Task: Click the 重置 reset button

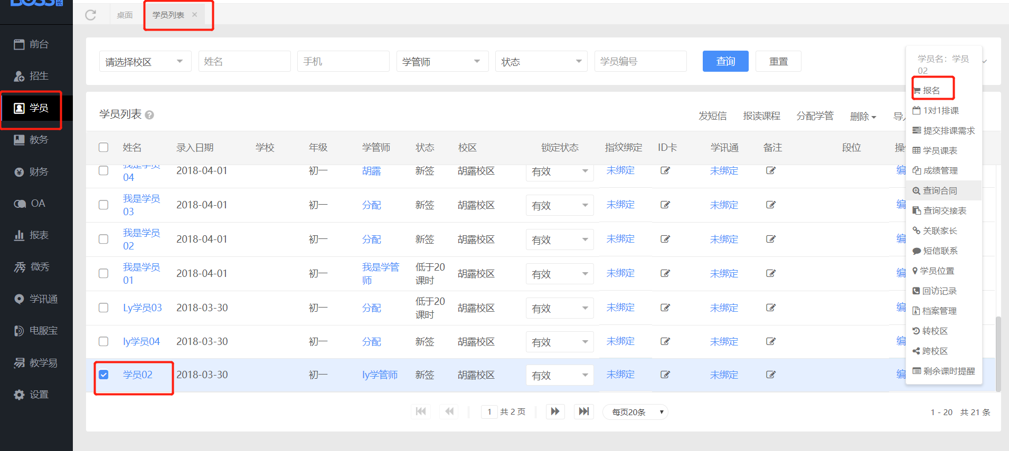Action: 778,61
